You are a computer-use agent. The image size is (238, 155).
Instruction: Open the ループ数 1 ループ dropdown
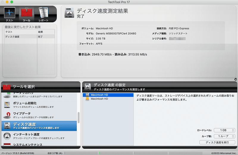[x=225, y=136]
